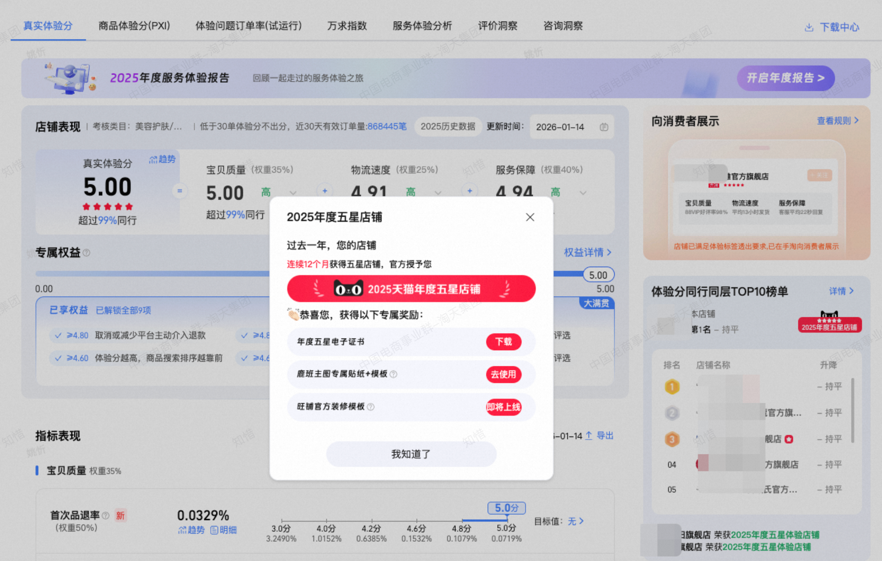Click the 5.0分 marker on score scale
Screen dimensions: 882x561
pyautogui.click(x=507, y=508)
